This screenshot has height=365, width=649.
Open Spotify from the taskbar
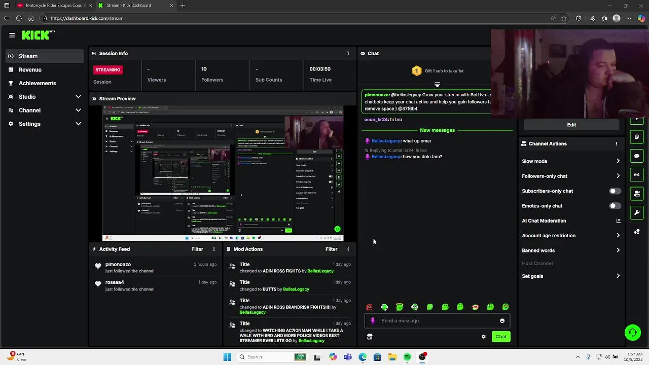407,357
